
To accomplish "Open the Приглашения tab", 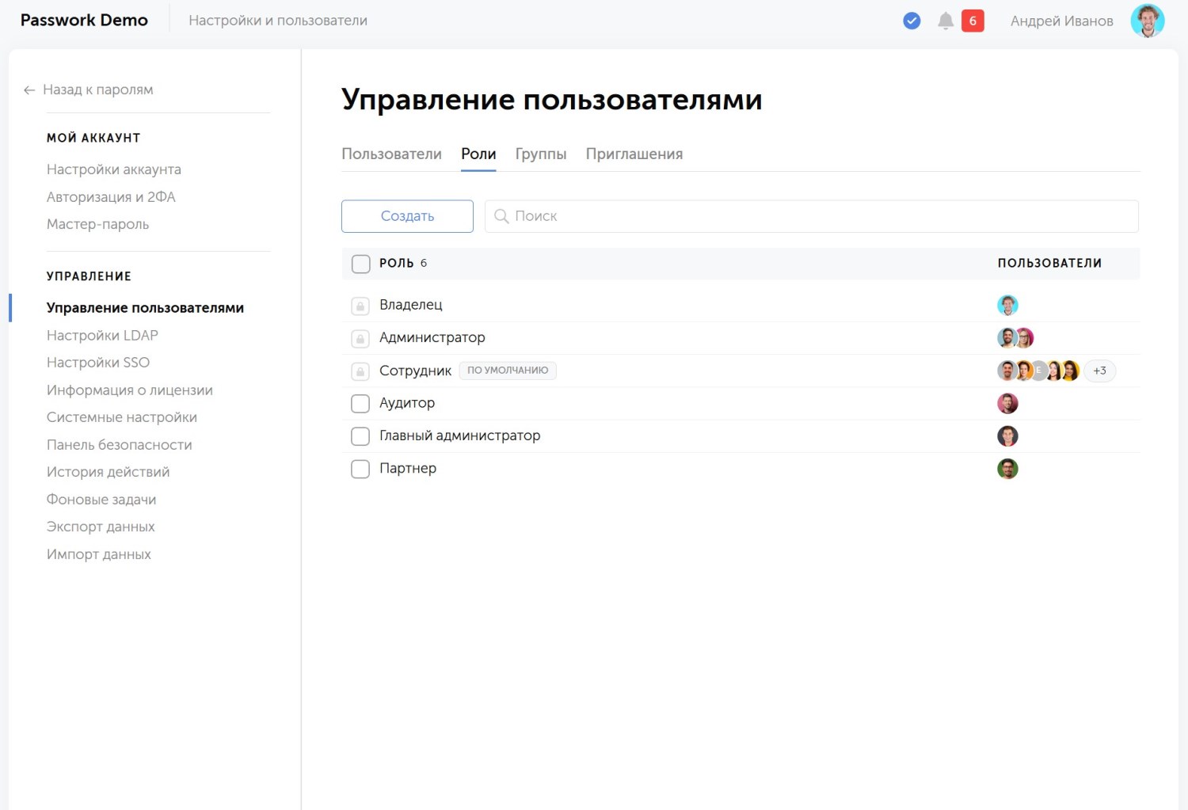I will click(634, 154).
